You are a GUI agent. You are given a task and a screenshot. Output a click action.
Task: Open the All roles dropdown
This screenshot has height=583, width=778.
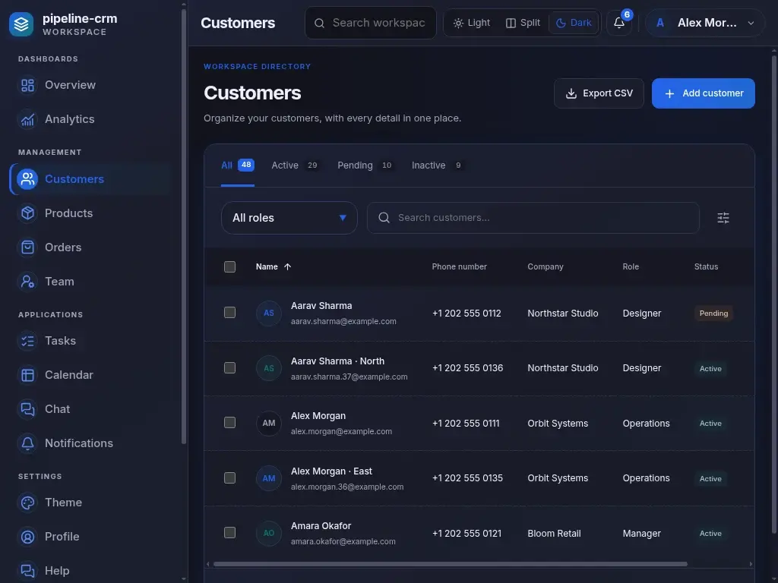289,218
